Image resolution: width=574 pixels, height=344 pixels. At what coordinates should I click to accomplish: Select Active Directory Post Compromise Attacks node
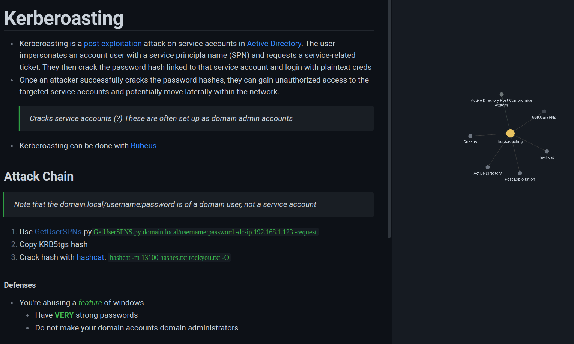[502, 94]
